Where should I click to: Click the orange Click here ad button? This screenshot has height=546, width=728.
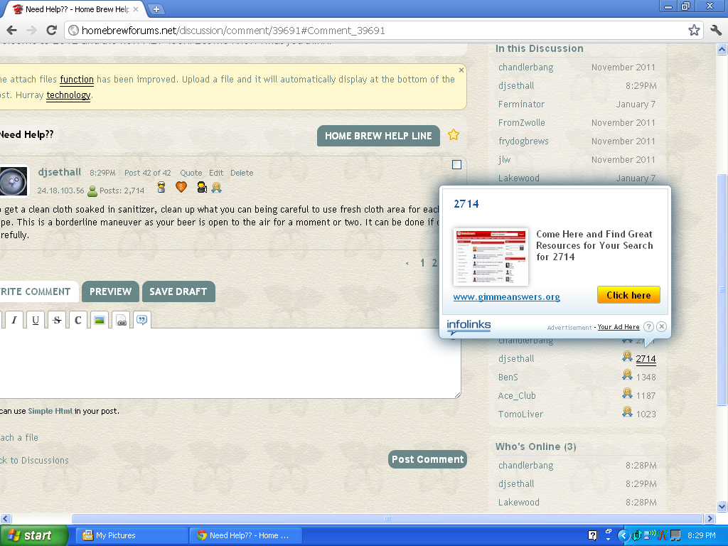coord(628,295)
